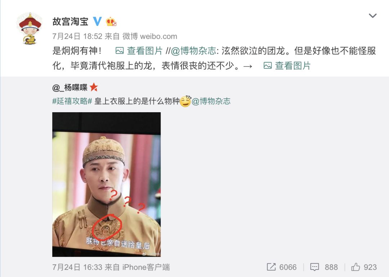The width and height of the screenshot is (389, 277).
Task: Open the 7月24日 18:52 timestamp link
Action: [x=77, y=36]
